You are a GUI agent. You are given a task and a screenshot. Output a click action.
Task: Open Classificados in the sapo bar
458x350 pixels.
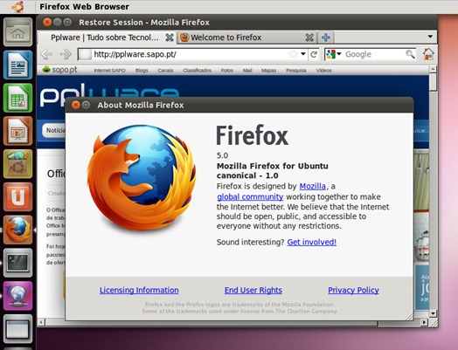coord(197,71)
